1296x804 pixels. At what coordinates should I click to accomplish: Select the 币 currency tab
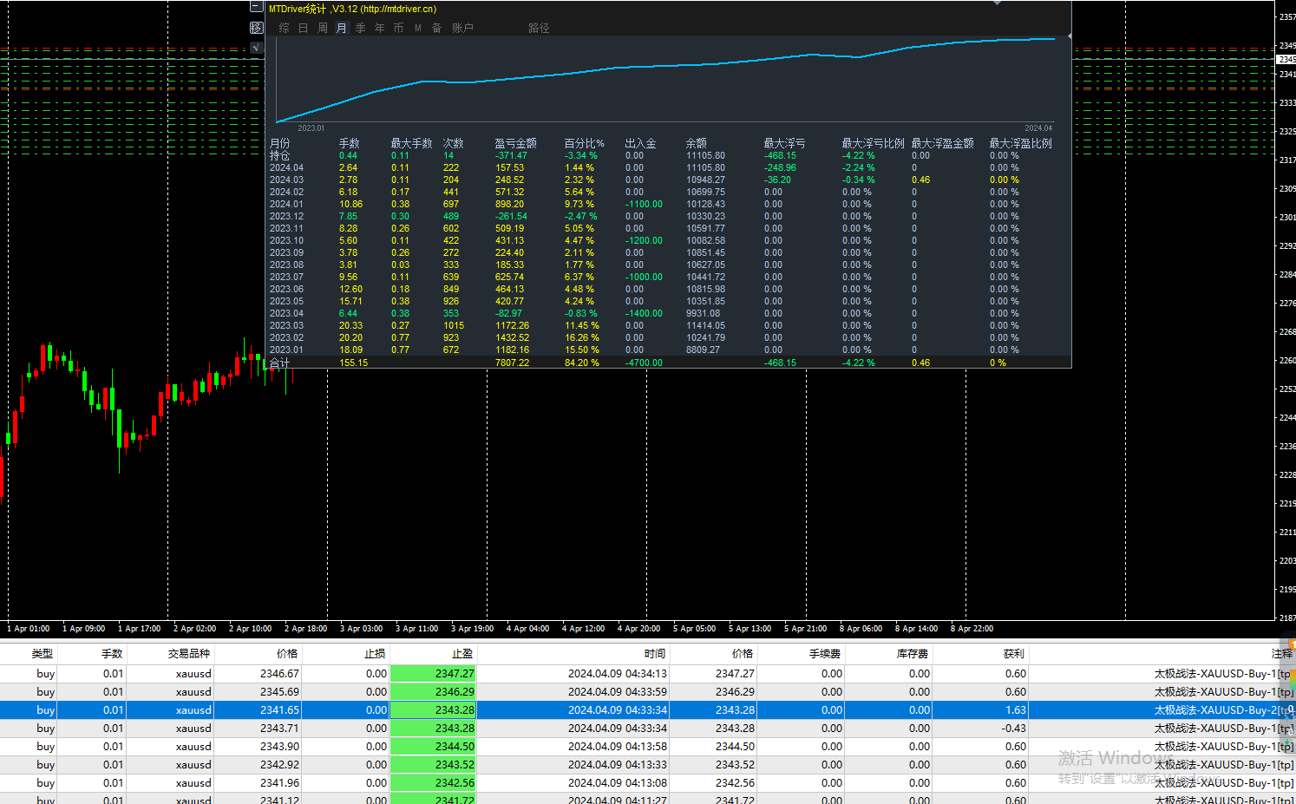point(398,28)
